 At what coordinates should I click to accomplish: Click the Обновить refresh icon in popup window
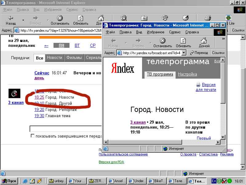(183, 41)
